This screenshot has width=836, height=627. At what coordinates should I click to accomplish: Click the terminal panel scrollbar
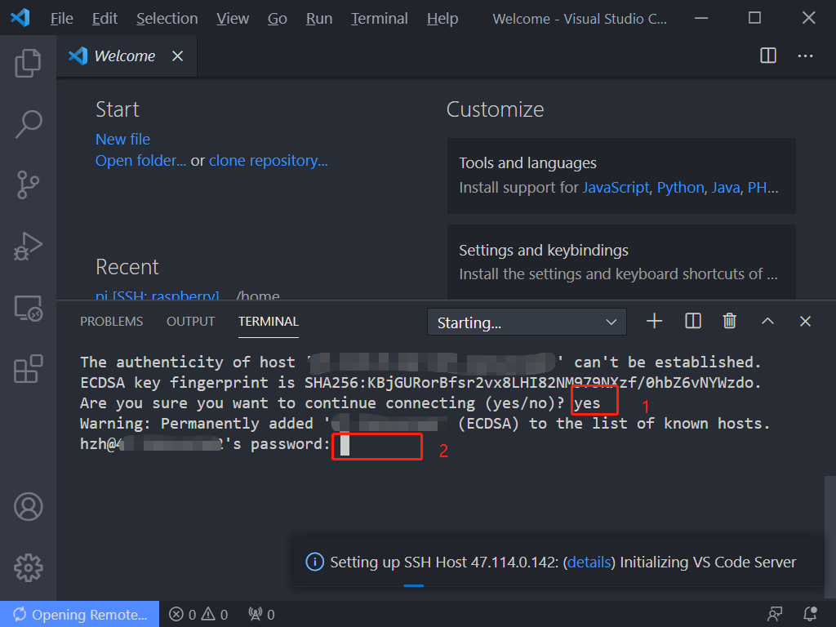point(829,537)
